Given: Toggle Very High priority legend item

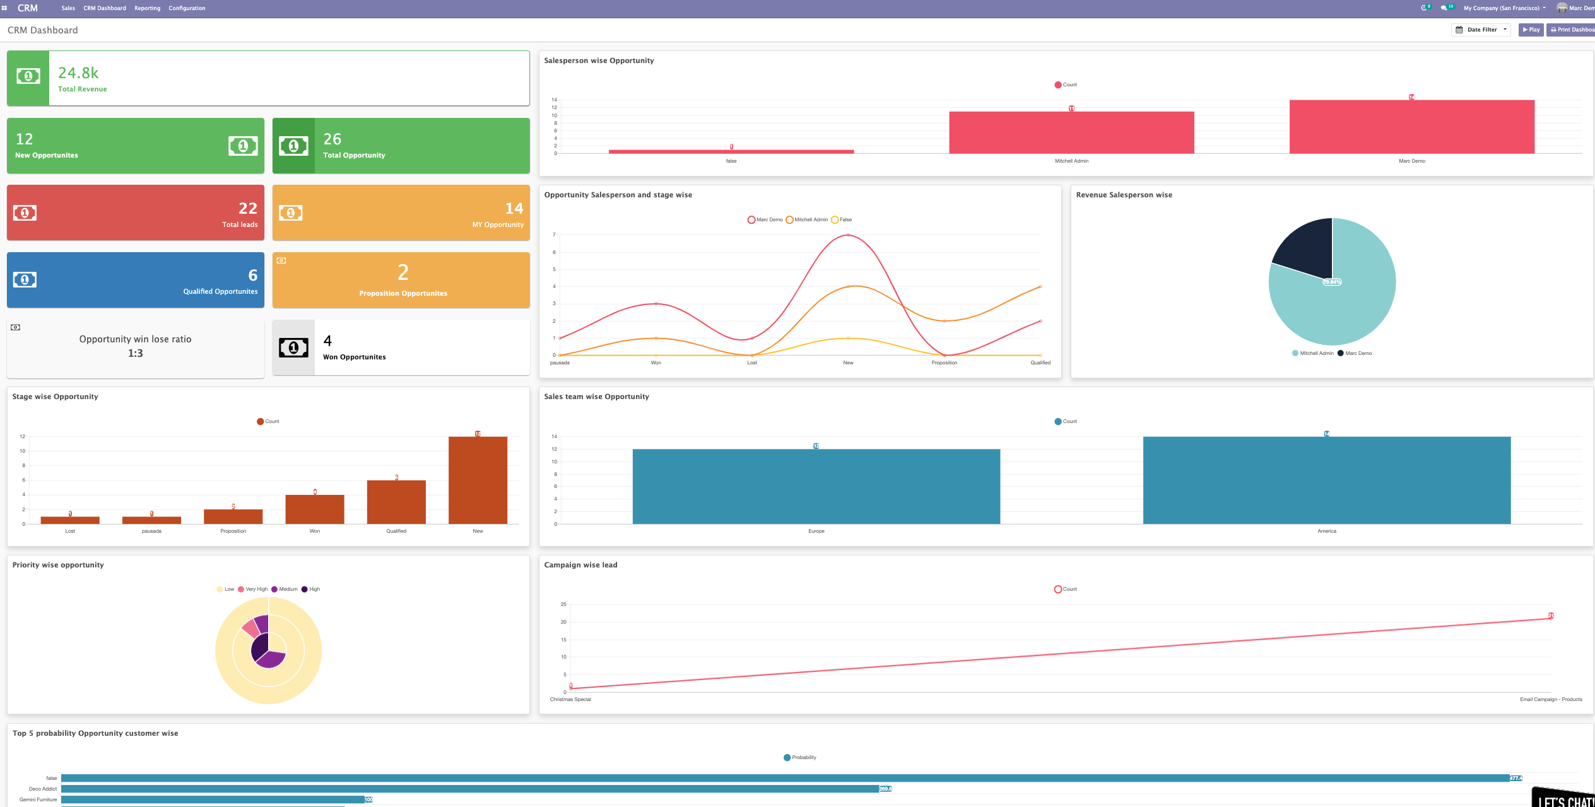Looking at the screenshot, I should click(252, 589).
